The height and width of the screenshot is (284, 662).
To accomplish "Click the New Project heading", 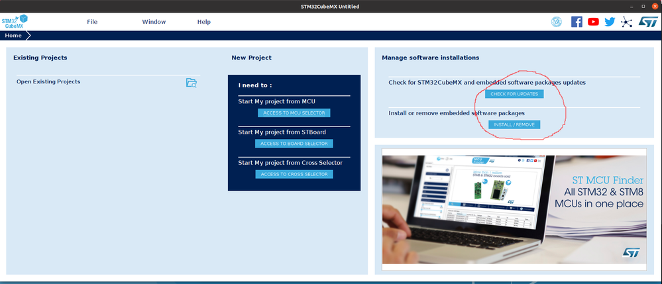I will [x=252, y=58].
